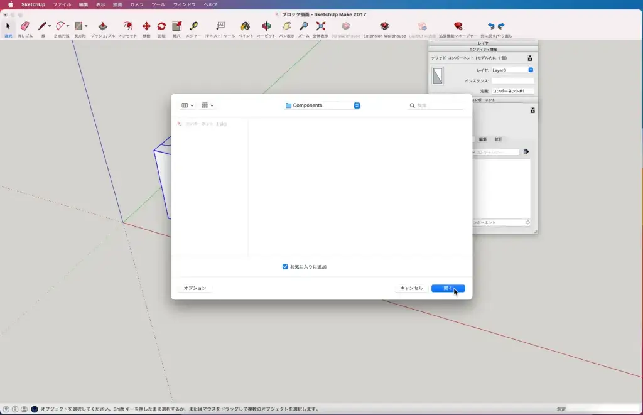
Task: Click the Send to LayOut icon
Action: 423,26
